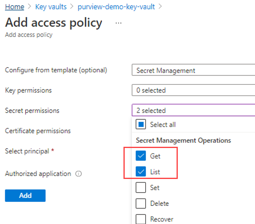Click the Secret permissions field label
Image resolution: width=255 pixels, height=224 pixels.
click(32, 111)
